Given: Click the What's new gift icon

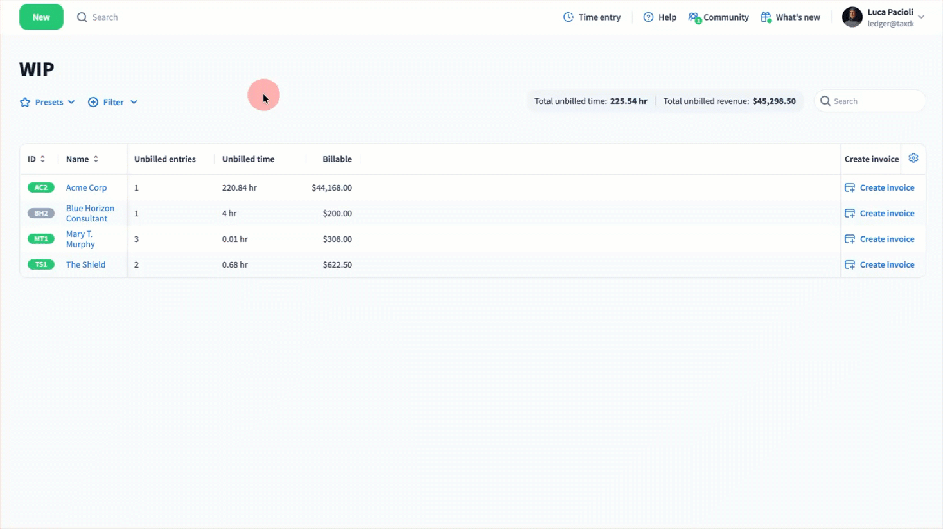Looking at the screenshot, I should (765, 17).
